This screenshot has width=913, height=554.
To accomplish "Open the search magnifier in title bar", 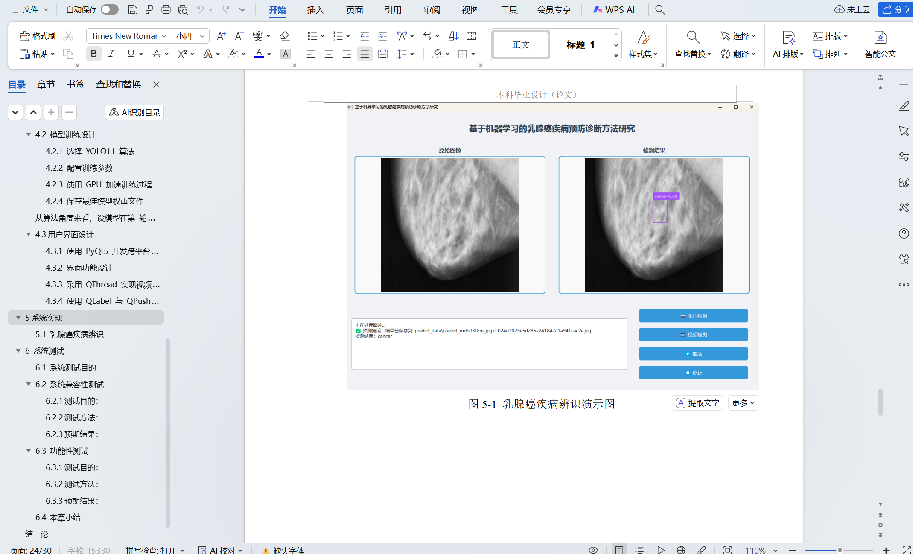I will pyautogui.click(x=660, y=9).
